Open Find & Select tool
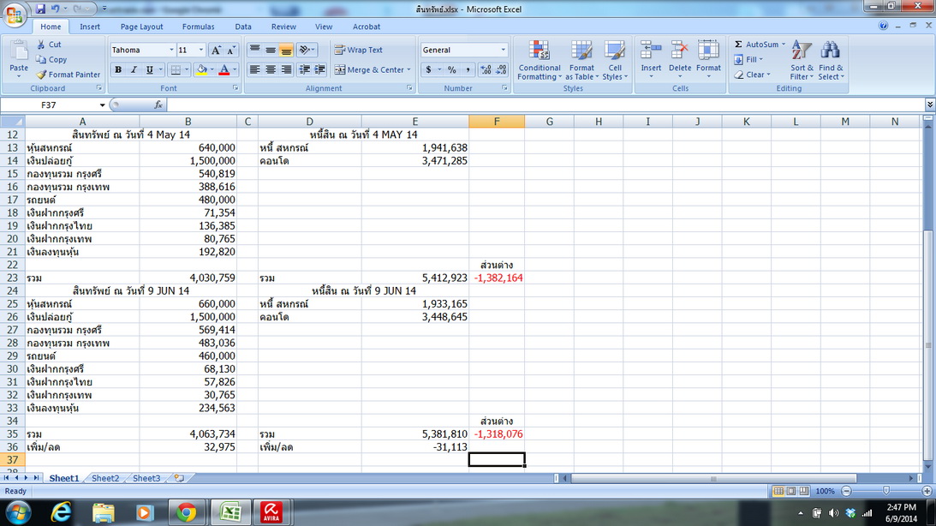 click(x=831, y=60)
